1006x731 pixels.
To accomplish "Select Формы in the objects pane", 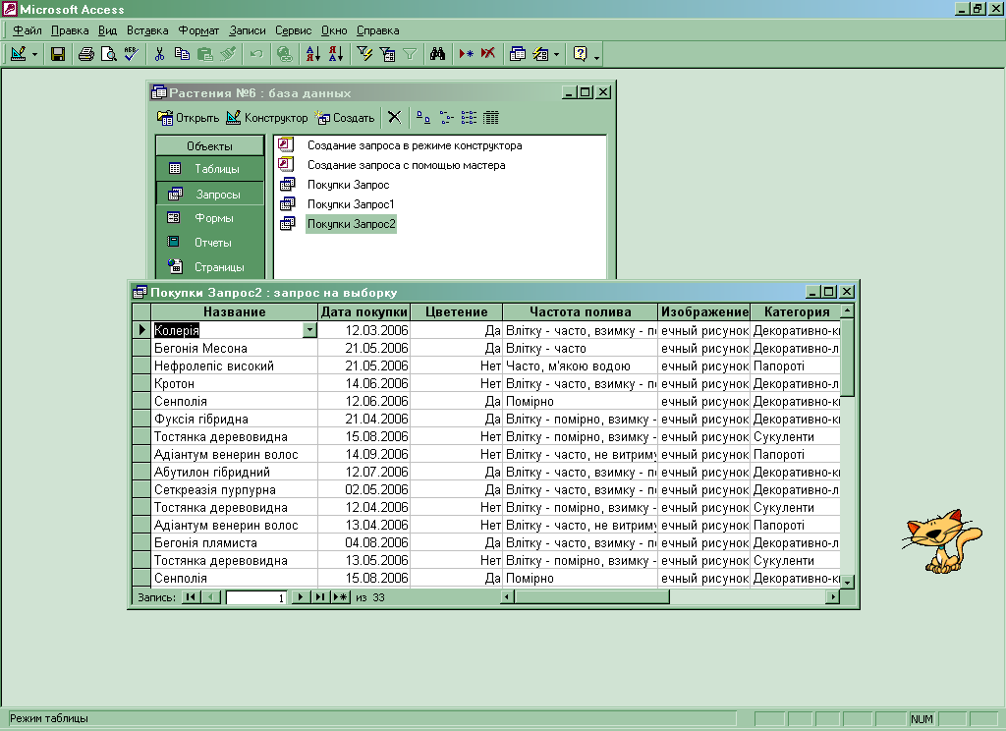I will [x=210, y=218].
